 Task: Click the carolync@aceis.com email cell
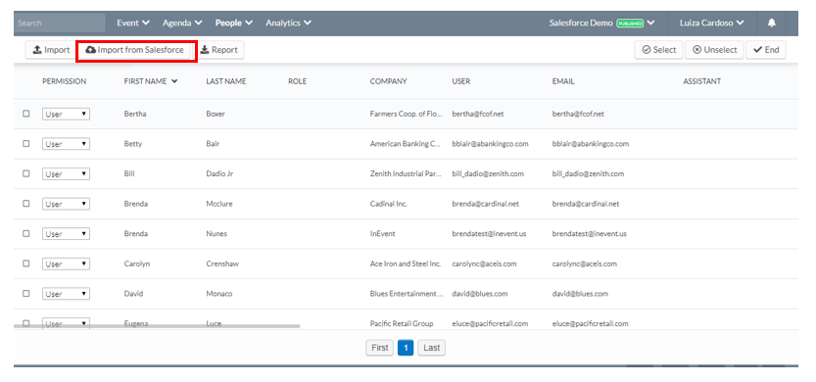pos(585,263)
